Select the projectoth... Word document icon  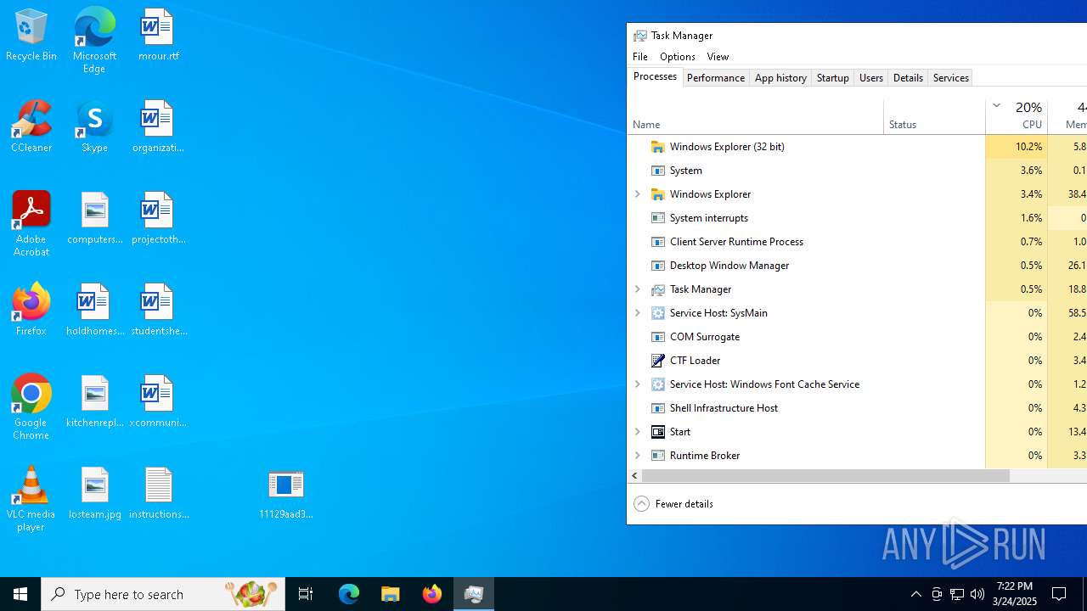click(x=158, y=219)
